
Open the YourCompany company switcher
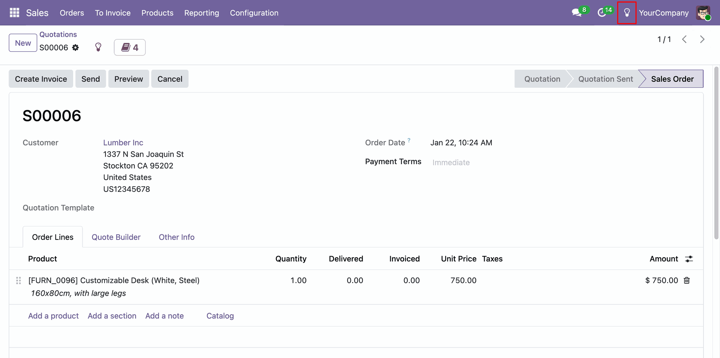[663, 13]
